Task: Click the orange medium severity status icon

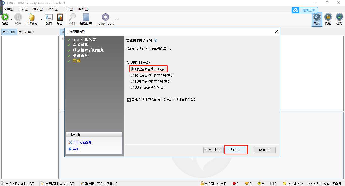Action: pos(247,183)
